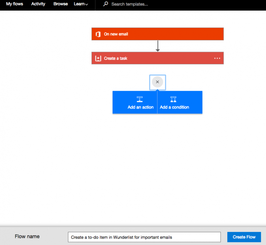Image resolution: width=266 pixels, height=245 pixels.
Task: Click the Office icon on the trigger card
Action: pyautogui.click(x=98, y=34)
